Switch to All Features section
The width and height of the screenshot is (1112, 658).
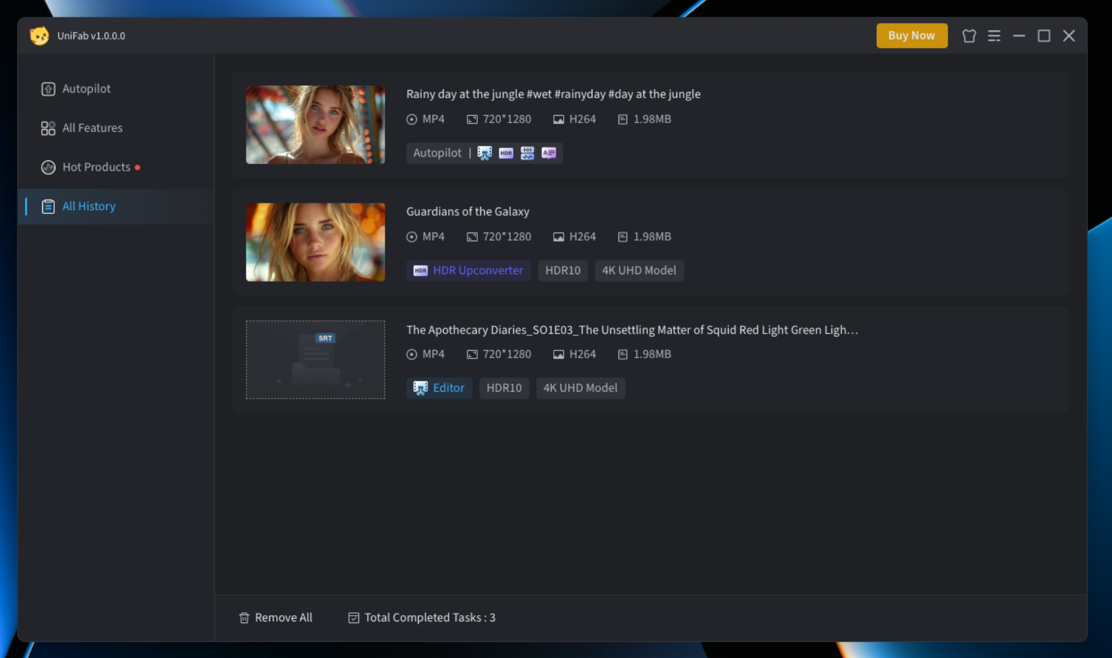[116, 127]
